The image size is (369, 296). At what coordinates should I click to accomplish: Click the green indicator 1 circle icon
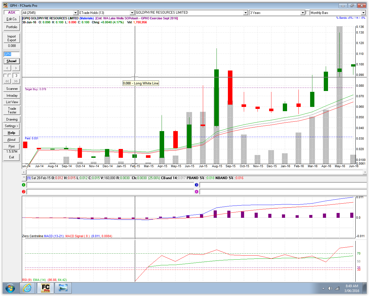24,185
